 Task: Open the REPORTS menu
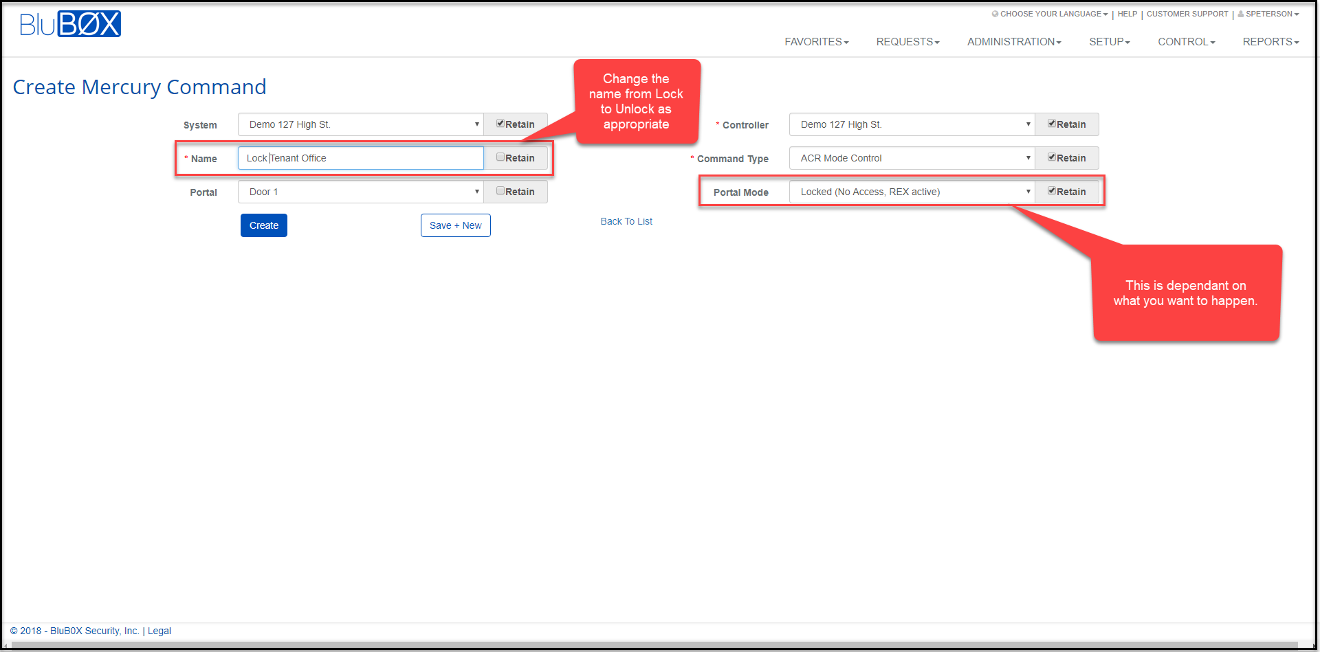coord(1270,42)
